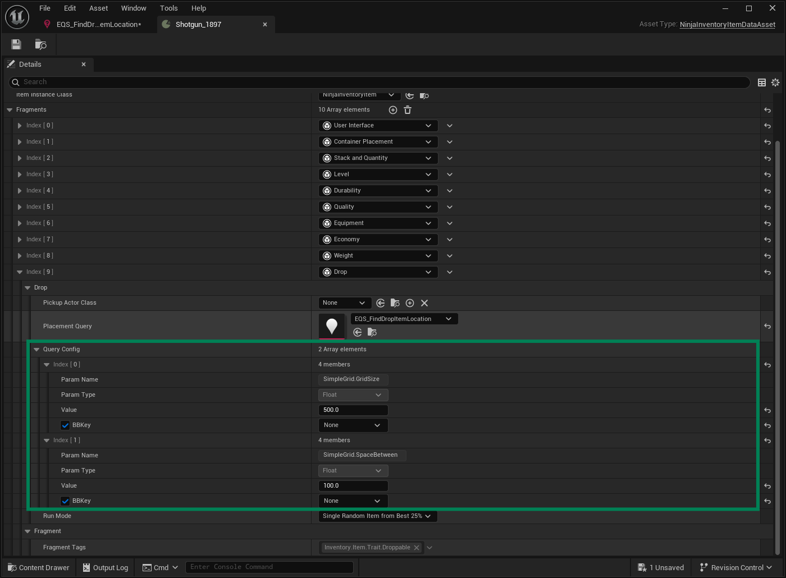786x578 pixels.
Task: Click the Save asset icon in toolbar
Action: coord(16,44)
